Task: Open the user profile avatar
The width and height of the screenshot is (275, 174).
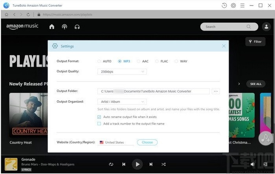Action: click(x=266, y=27)
